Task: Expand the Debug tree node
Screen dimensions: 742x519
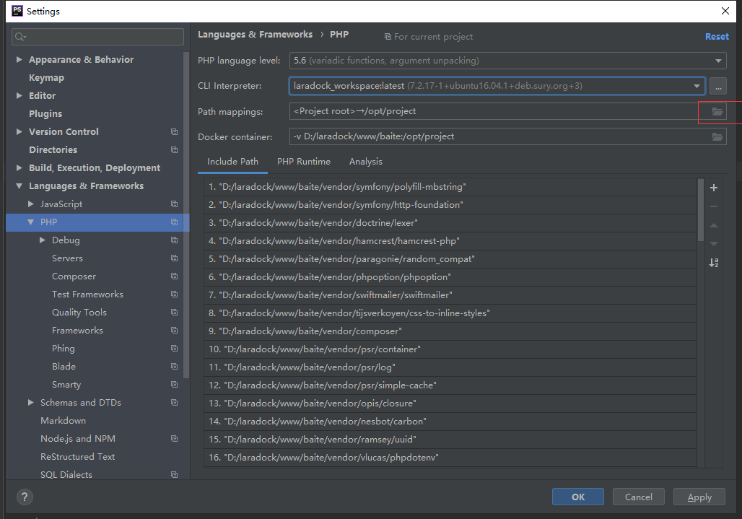Action: 43,240
